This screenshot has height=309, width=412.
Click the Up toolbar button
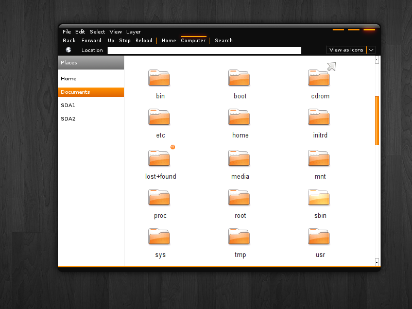point(111,41)
